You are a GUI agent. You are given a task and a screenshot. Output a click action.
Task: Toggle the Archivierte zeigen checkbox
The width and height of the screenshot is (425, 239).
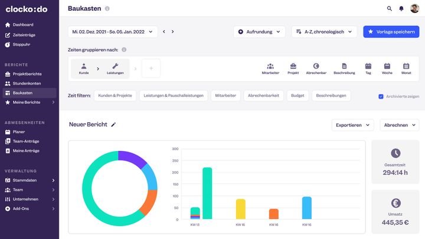[x=381, y=96]
